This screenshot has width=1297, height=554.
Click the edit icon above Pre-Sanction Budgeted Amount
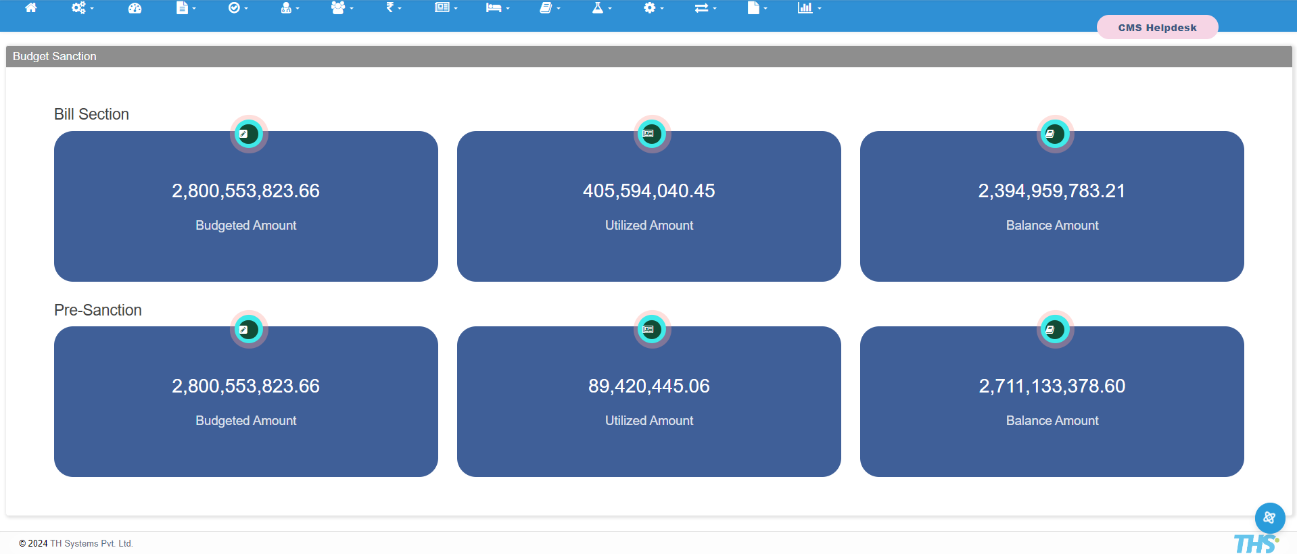click(249, 330)
